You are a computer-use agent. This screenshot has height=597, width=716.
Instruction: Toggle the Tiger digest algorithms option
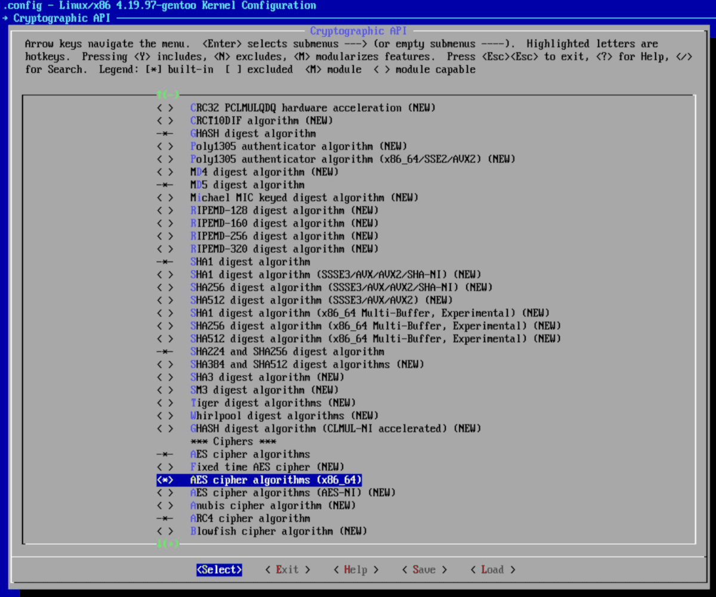click(x=165, y=403)
